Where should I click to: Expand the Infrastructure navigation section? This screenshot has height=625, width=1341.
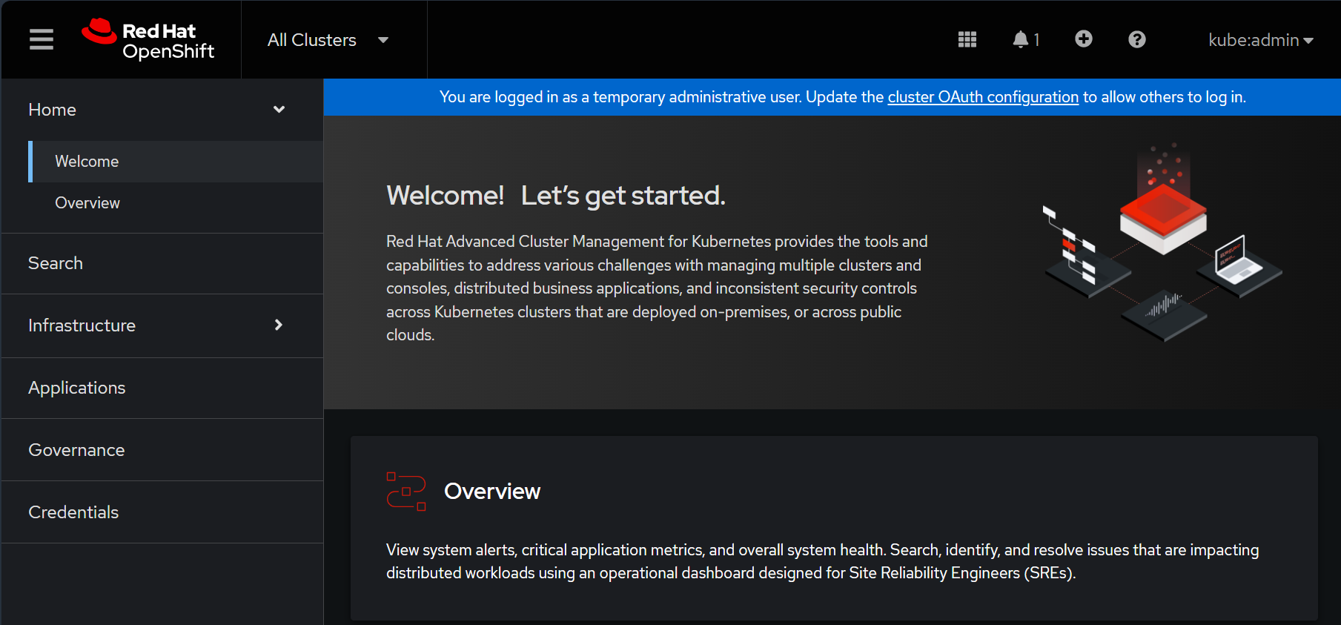[x=162, y=325]
